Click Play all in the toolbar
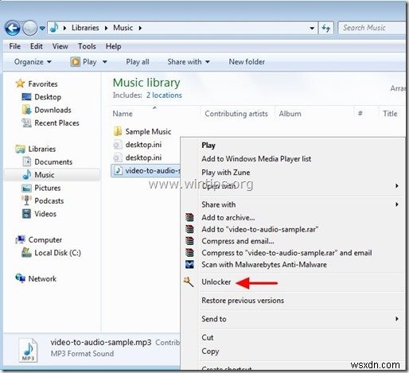The height and width of the screenshot is (373, 409). pyautogui.click(x=138, y=62)
